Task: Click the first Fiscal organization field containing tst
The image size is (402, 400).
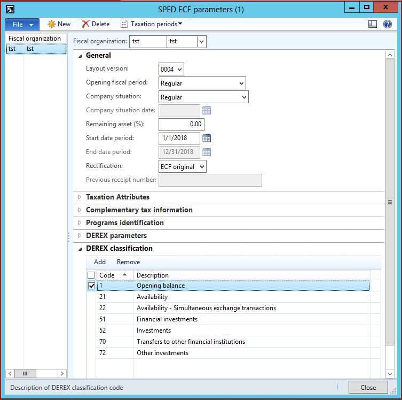Action: tap(148, 41)
